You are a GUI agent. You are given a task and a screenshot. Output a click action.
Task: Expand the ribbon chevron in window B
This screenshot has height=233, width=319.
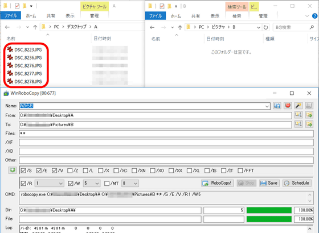(x=307, y=16)
